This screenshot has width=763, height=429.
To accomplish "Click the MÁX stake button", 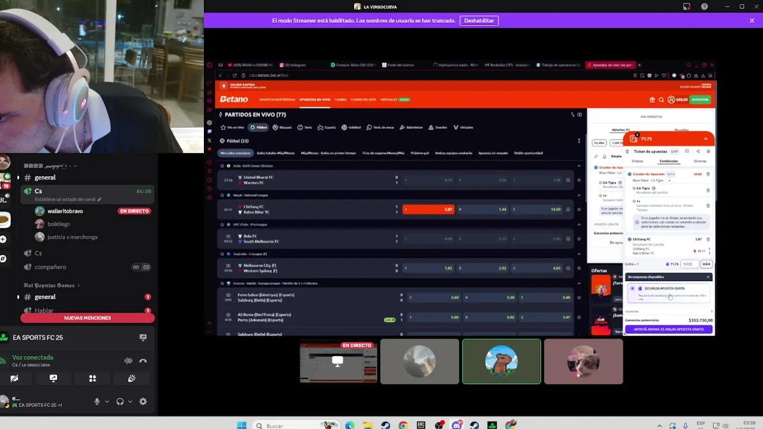I will [x=706, y=264].
